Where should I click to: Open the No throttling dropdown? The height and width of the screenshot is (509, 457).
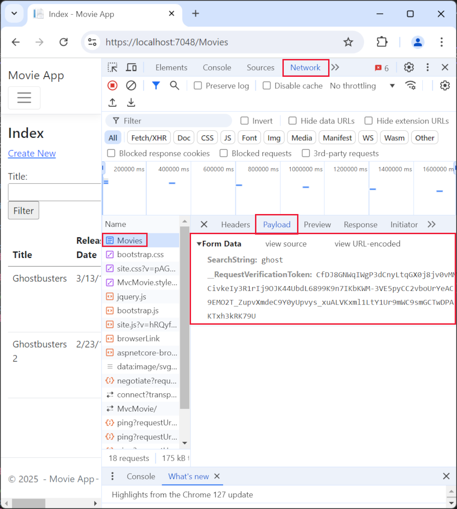(361, 86)
